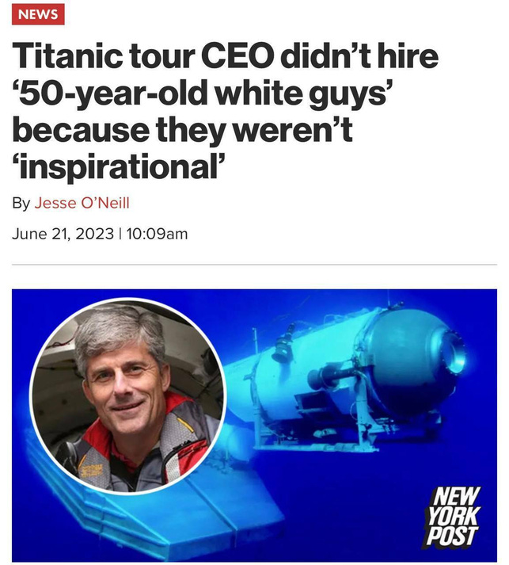Click the June 21, 2023 date
Viewport: 509px width, 565px height.
click(63, 235)
